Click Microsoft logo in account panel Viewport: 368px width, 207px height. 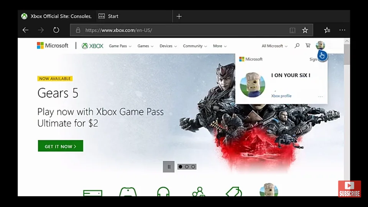pos(251,59)
